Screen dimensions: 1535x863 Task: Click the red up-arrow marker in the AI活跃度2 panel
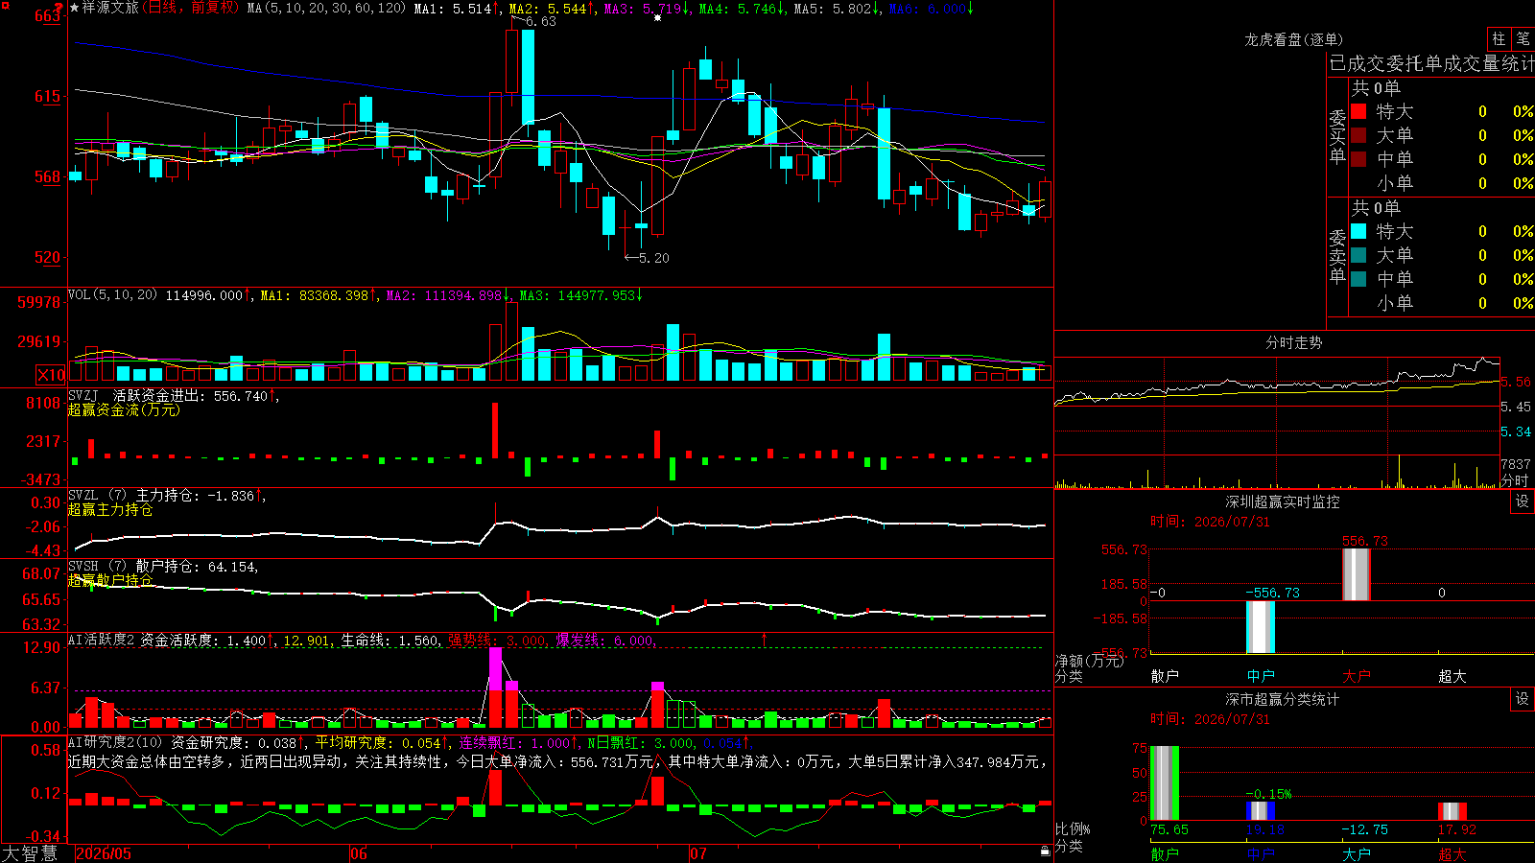[x=765, y=639]
